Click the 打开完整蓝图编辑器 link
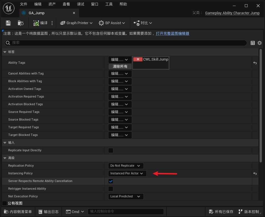Viewport: 265px width, 217px height. [x=172, y=34]
